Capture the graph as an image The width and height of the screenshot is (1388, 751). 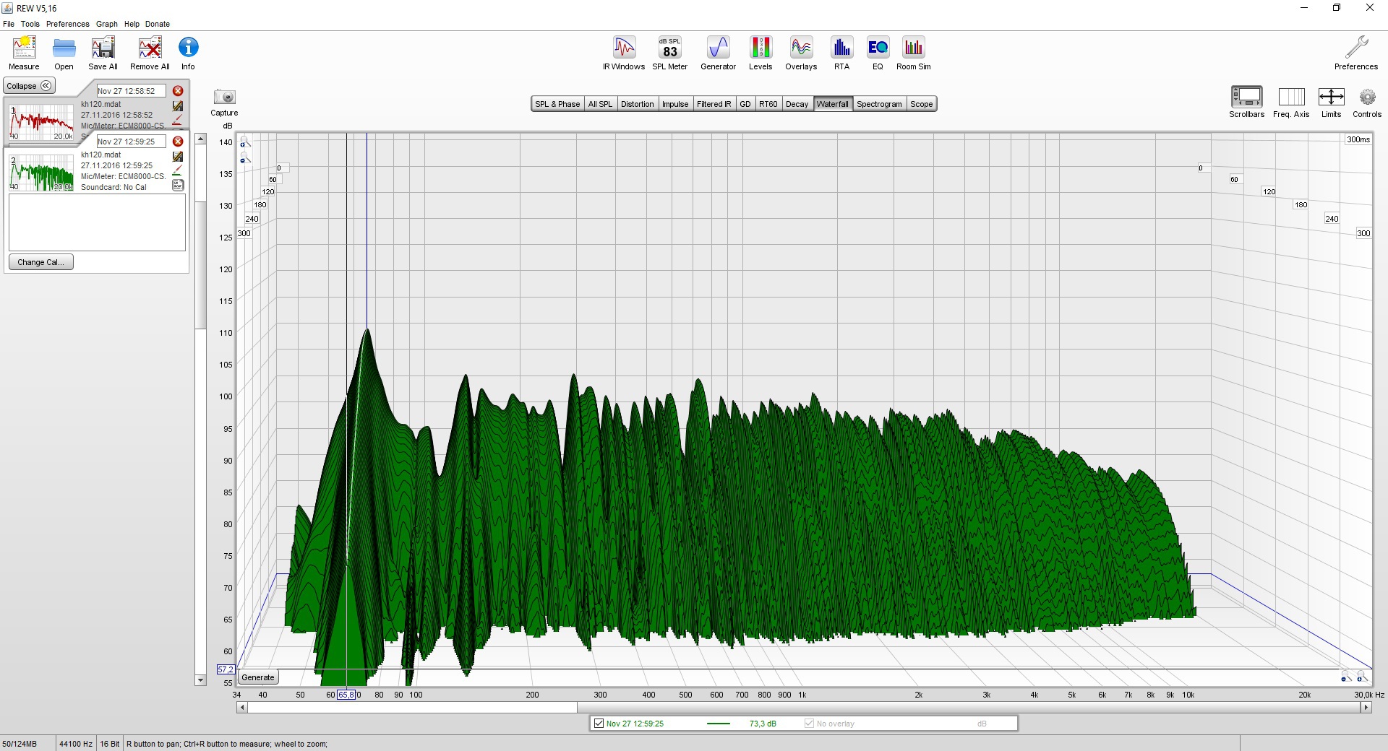224,103
